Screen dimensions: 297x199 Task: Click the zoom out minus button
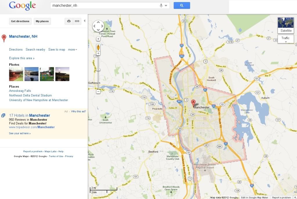[x=98, y=92]
